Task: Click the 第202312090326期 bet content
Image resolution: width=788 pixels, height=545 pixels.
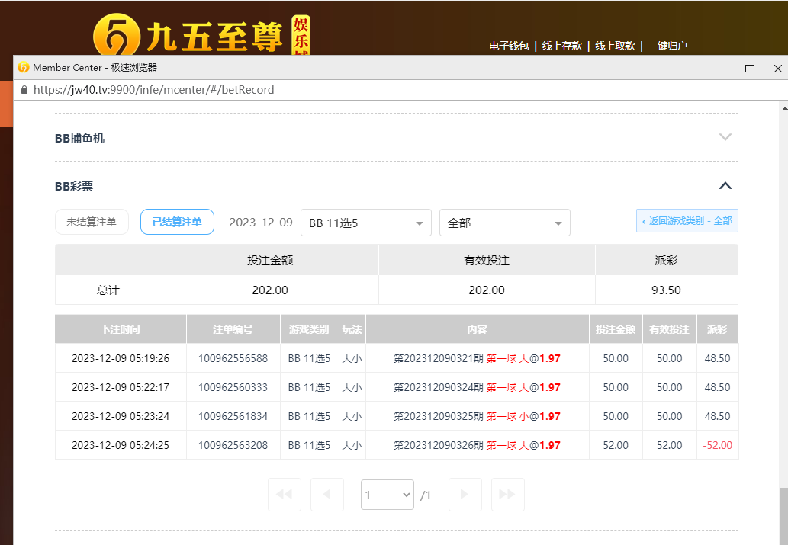Action: [x=477, y=446]
